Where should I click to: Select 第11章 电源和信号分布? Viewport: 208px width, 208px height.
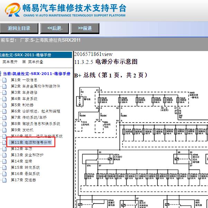click(x=31, y=142)
